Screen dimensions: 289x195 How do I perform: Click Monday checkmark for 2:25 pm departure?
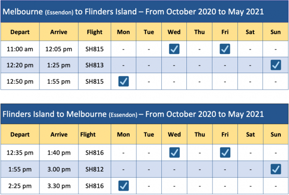coord(123,185)
